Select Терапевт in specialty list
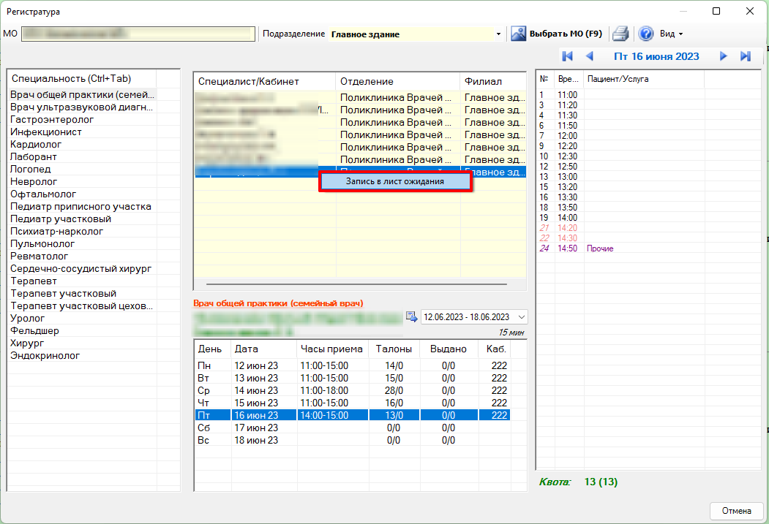Screen dimensions: 769x524 point(83,281)
